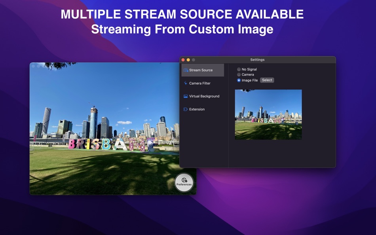This screenshot has height=235, width=376.
Task: Click the Virtual Background picture icon
Action: pyautogui.click(x=186, y=96)
